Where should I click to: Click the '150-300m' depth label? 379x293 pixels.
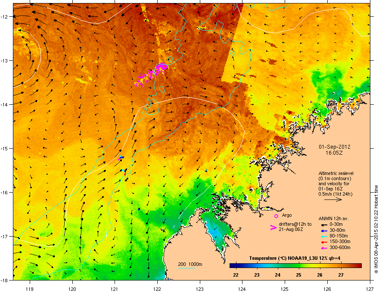pyautogui.click(x=340, y=241)
